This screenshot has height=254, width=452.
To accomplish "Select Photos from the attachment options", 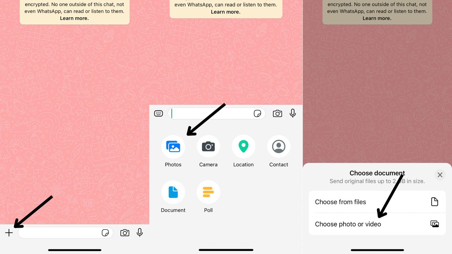I will (173, 147).
